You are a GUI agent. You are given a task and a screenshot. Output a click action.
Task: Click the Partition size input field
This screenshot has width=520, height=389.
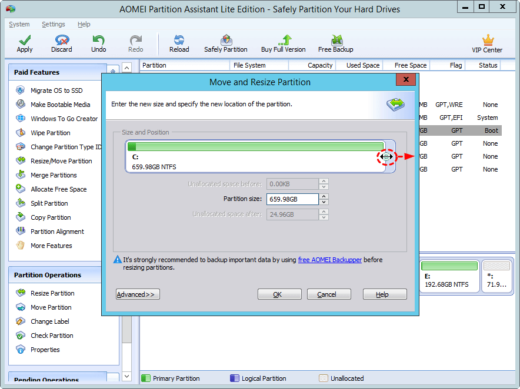[292, 199]
